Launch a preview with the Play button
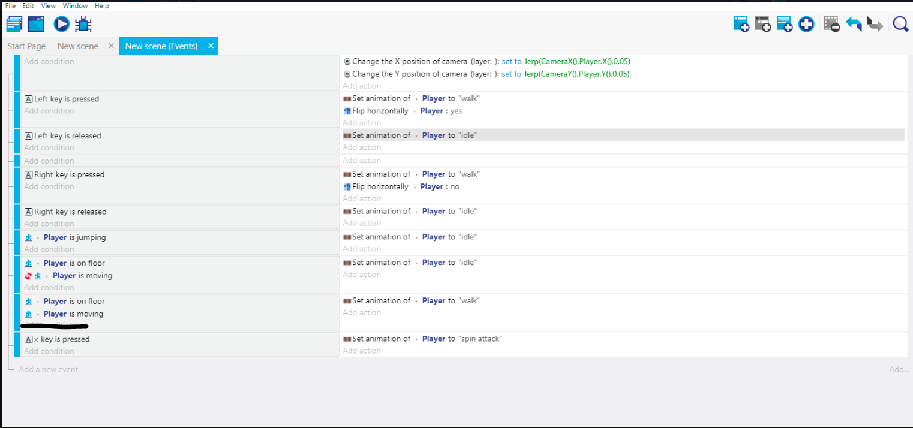This screenshot has height=428, width=913. click(x=61, y=24)
